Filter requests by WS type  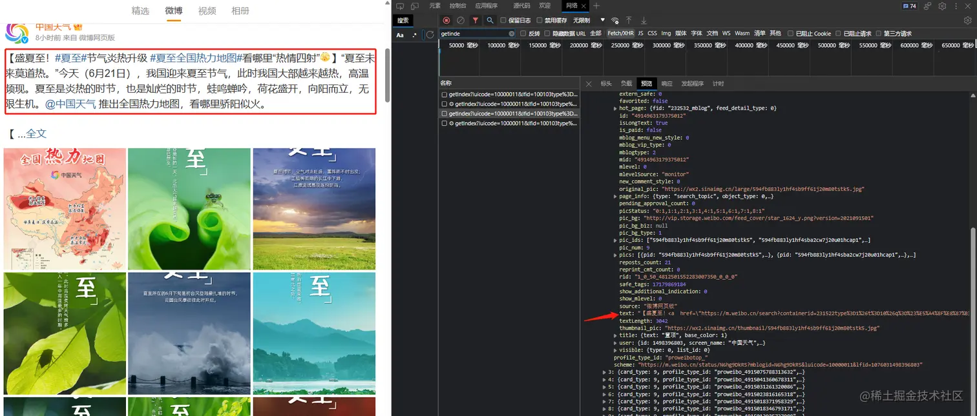[726, 34]
